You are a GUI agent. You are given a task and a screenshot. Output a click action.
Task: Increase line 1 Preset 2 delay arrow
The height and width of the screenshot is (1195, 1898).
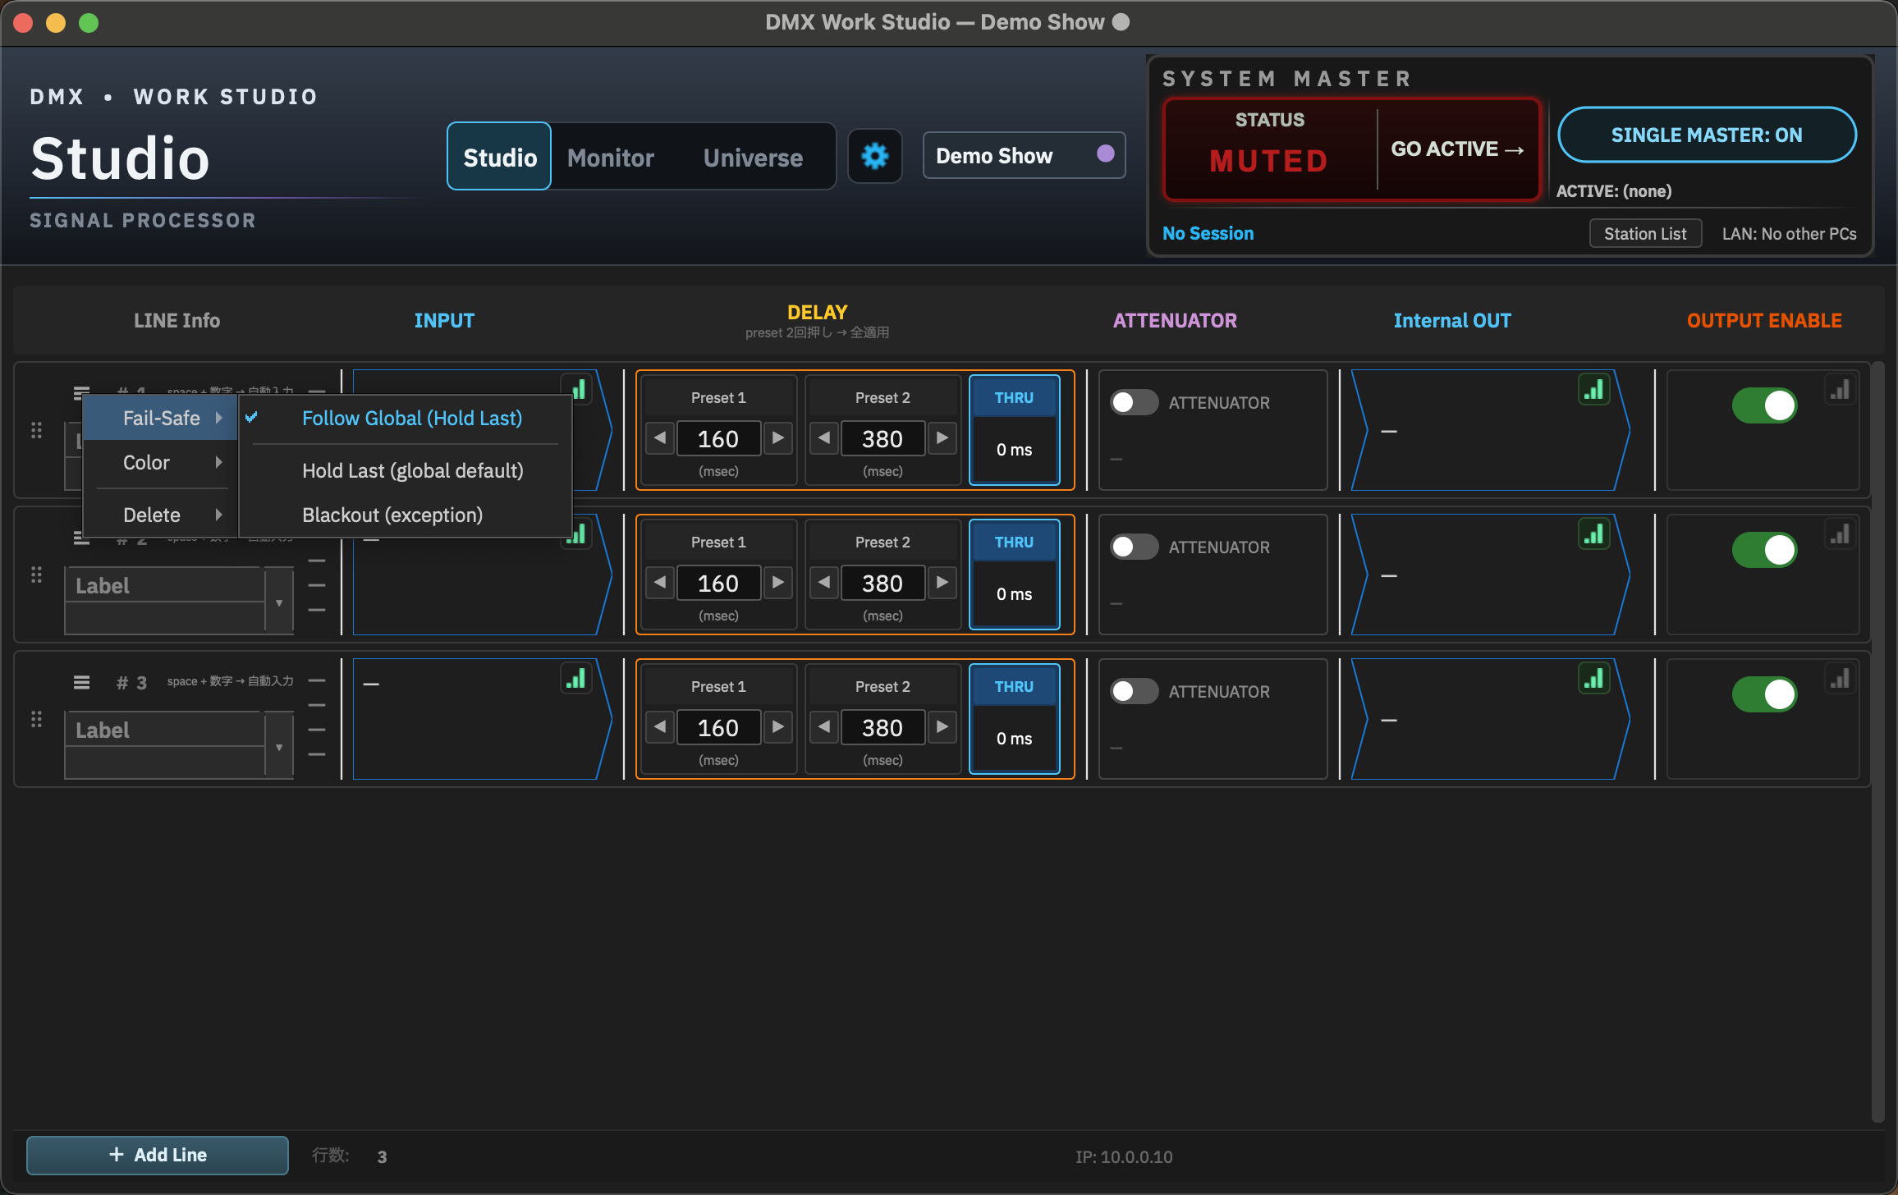point(942,438)
